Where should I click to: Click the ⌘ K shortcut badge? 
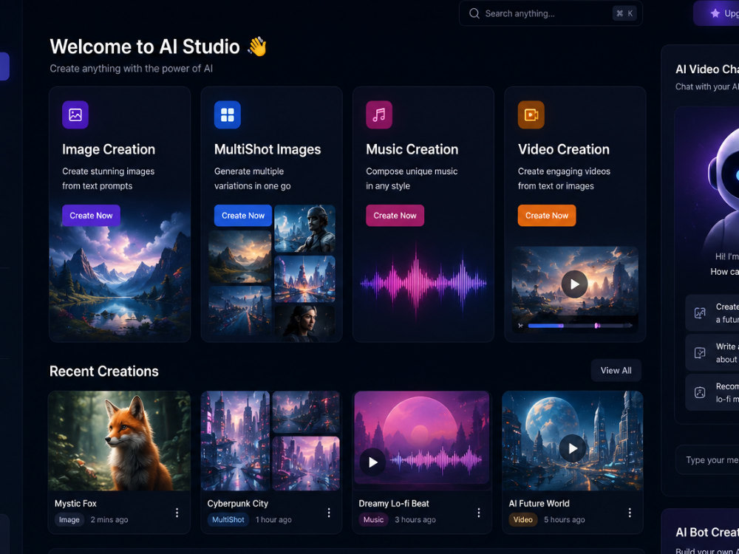coord(624,13)
